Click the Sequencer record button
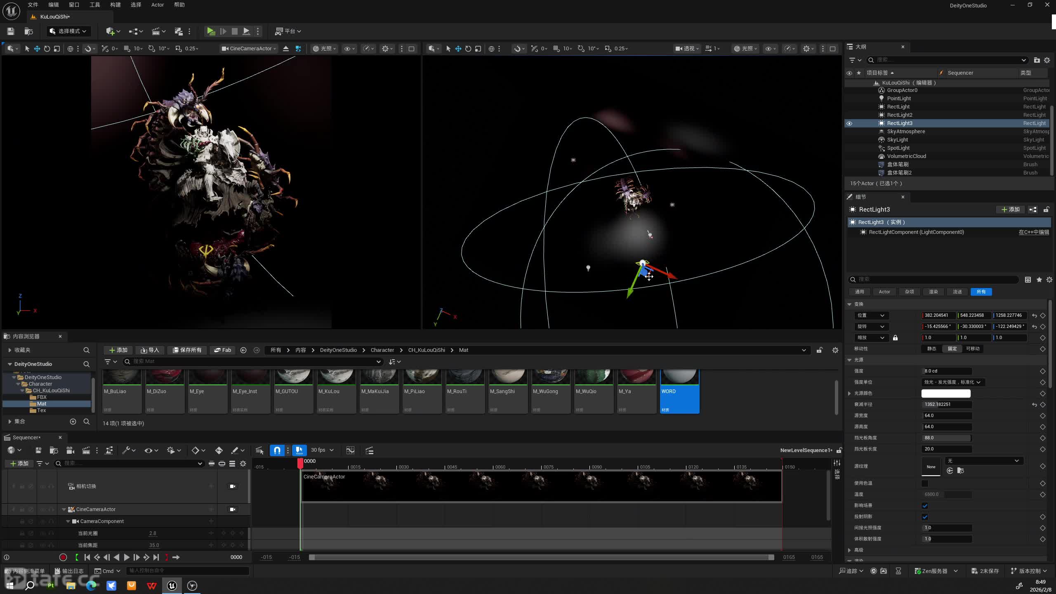The image size is (1056, 594). point(63,557)
